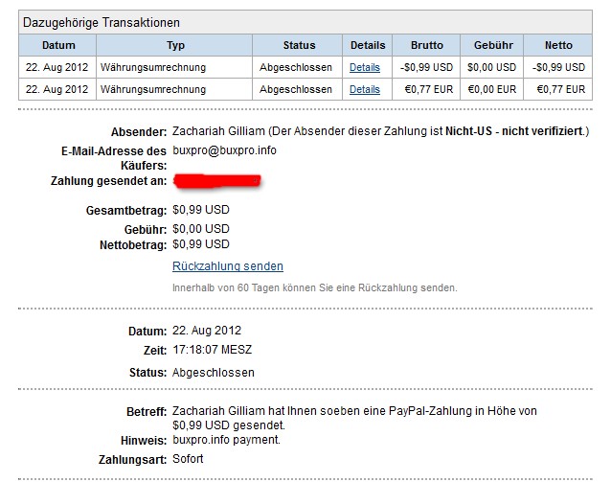Open Details link for the €0,77 EUR transaction
The width and height of the screenshot is (611, 482).
(x=364, y=89)
